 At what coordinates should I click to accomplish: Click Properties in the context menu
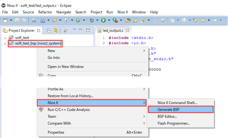coord(56,132)
